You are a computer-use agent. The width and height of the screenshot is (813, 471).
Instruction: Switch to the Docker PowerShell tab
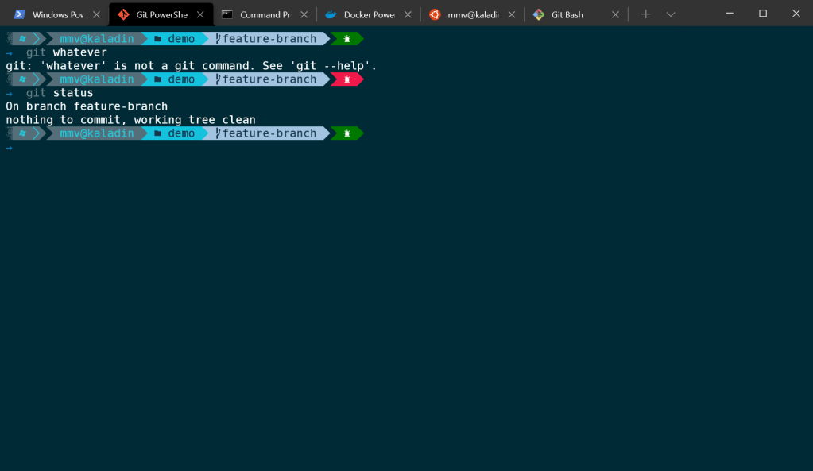[369, 14]
